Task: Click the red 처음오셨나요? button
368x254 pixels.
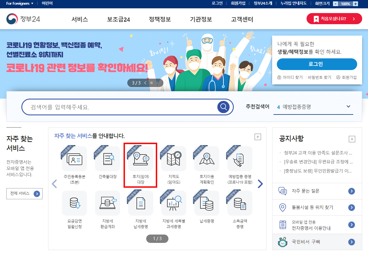Action: (334, 19)
